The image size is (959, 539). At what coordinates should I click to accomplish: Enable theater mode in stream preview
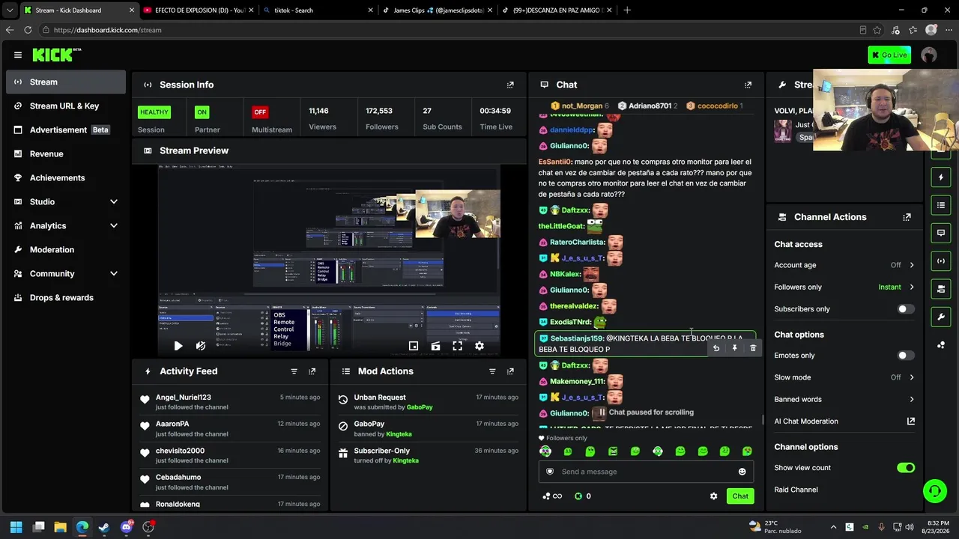[435, 346]
